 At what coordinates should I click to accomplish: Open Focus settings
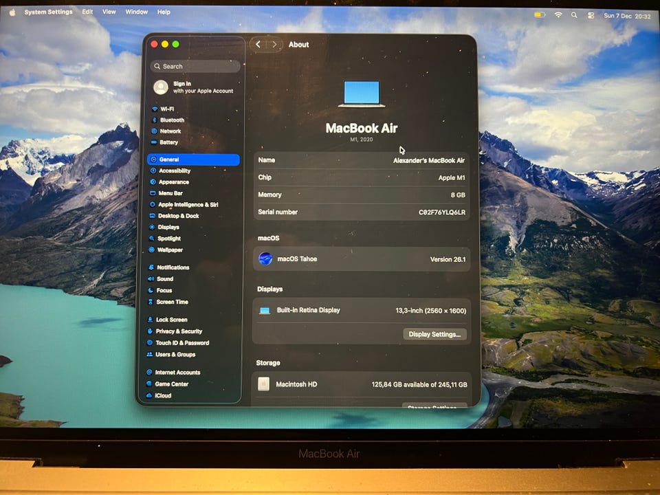click(159, 290)
